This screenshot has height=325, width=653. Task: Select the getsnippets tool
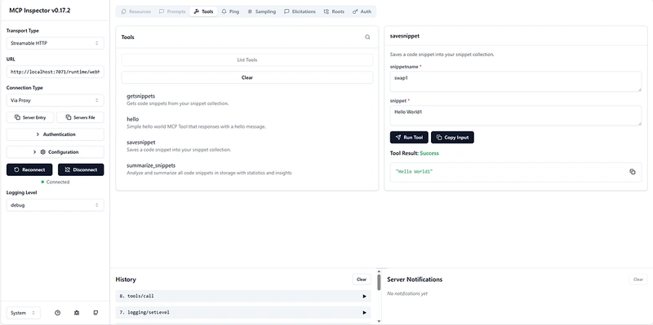click(247, 99)
